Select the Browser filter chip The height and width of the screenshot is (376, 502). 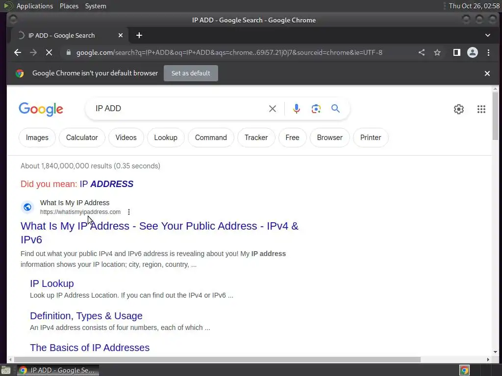pyautogui.click(x=330, y=138)
